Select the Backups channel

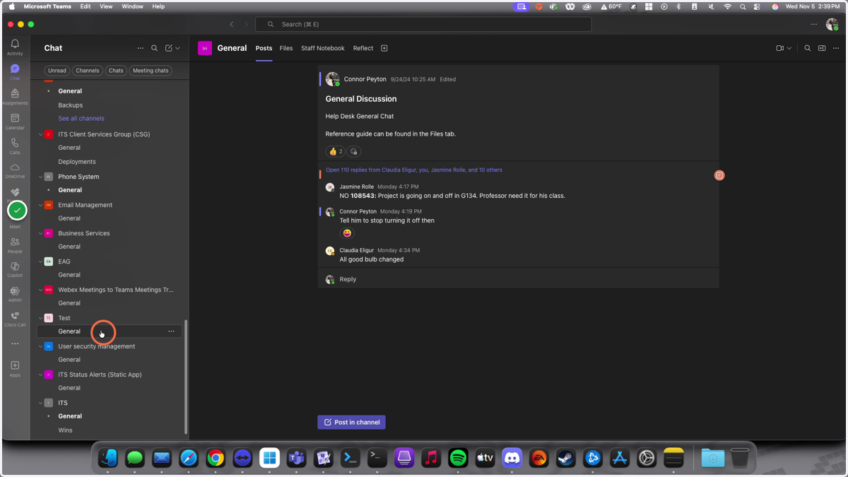coord(71,105)
